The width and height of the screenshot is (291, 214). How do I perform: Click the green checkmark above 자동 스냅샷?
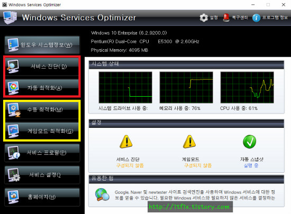(x=249, y=142)
